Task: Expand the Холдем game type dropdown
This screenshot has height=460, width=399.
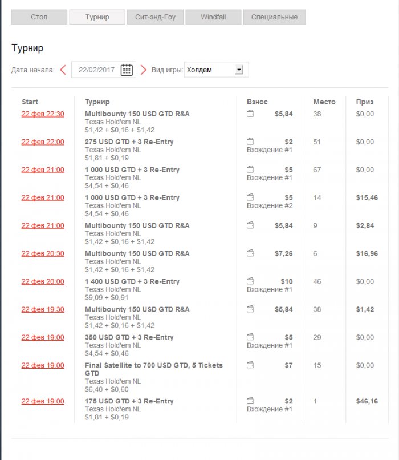Action: [239, 70]
